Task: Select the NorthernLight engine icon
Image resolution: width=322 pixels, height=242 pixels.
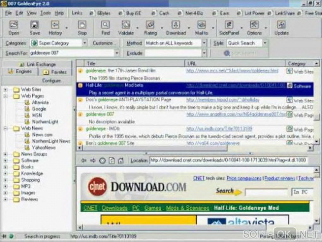Action: 27,121
